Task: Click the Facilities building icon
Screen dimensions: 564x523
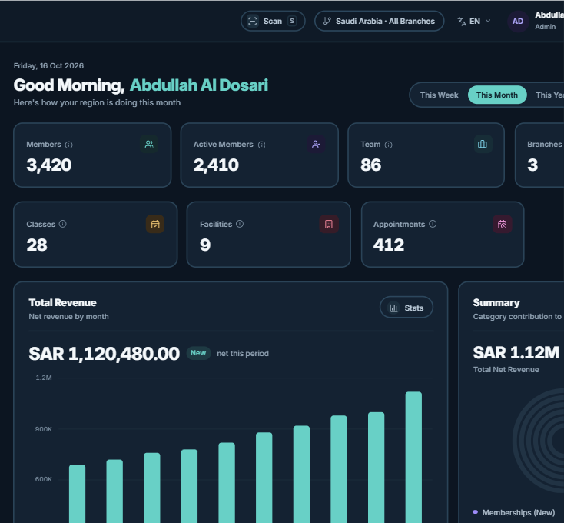Action: [x=328, y=225]
